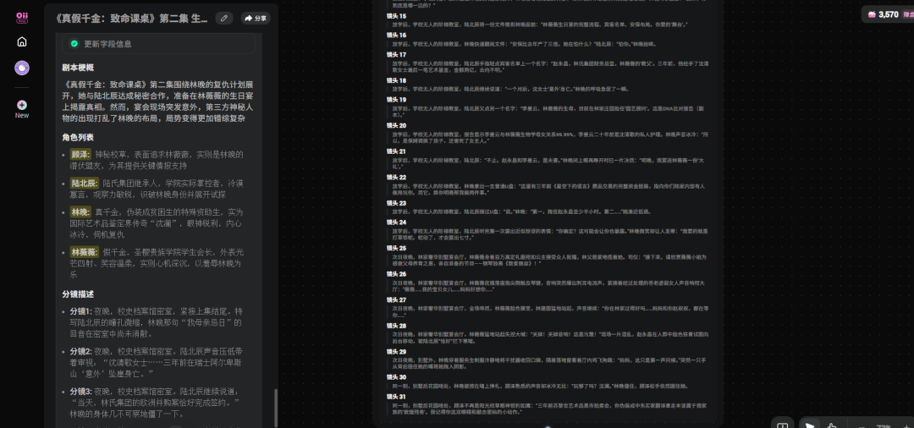Go to Home in the sidebar
Image resolution: width=914 pixels, height=428 pixels.
coord(21,42)
